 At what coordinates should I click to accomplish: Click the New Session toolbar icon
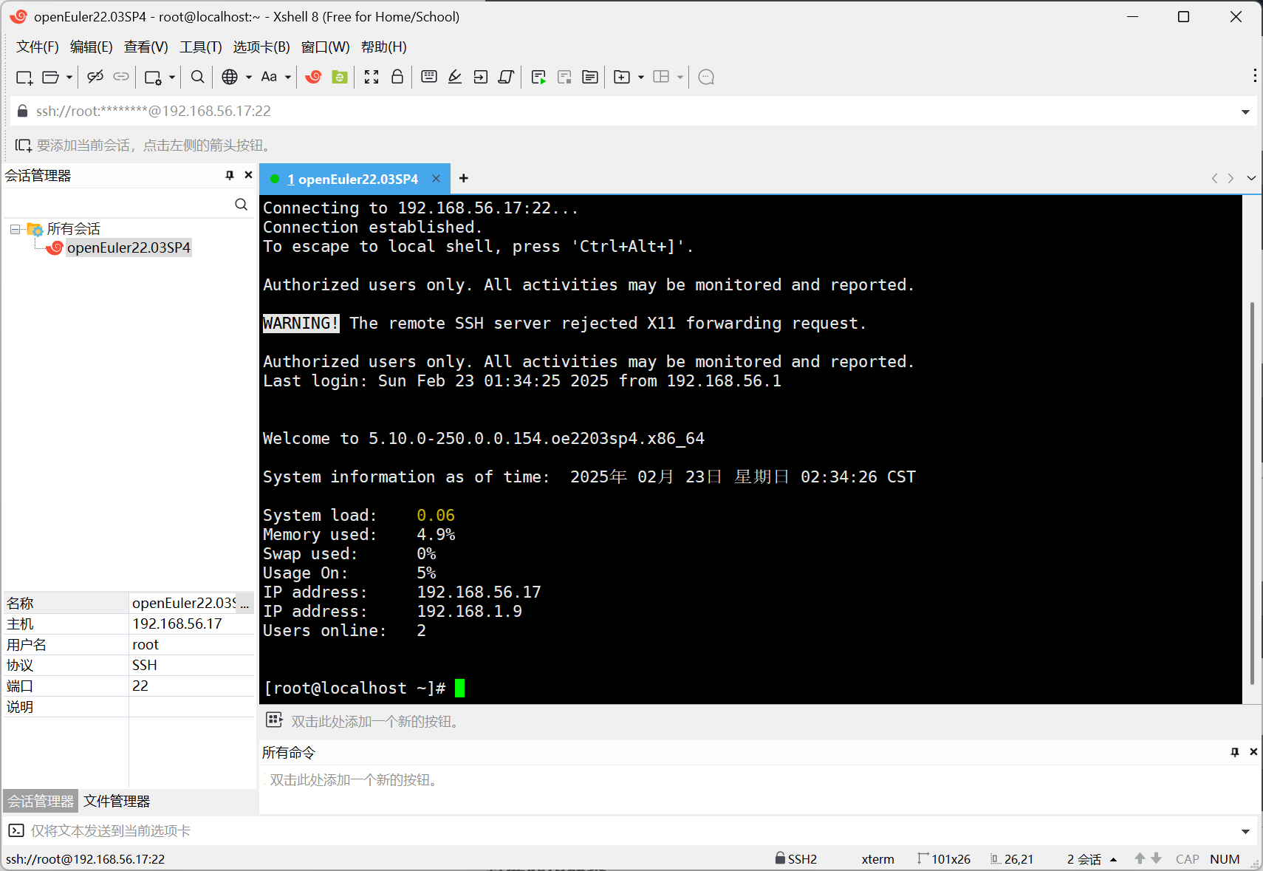point(24,77)
